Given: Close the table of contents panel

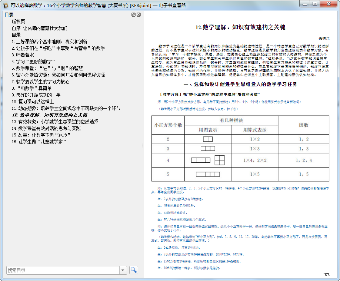Looking at the screenshot, I should point(139,14).
